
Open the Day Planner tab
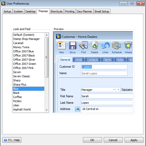click(85, 11)
